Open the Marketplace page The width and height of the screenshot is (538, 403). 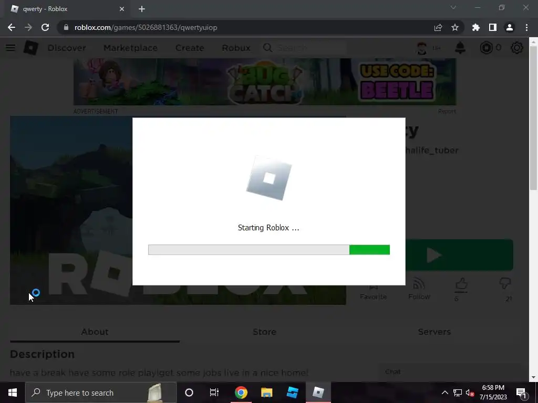(130, 48)
